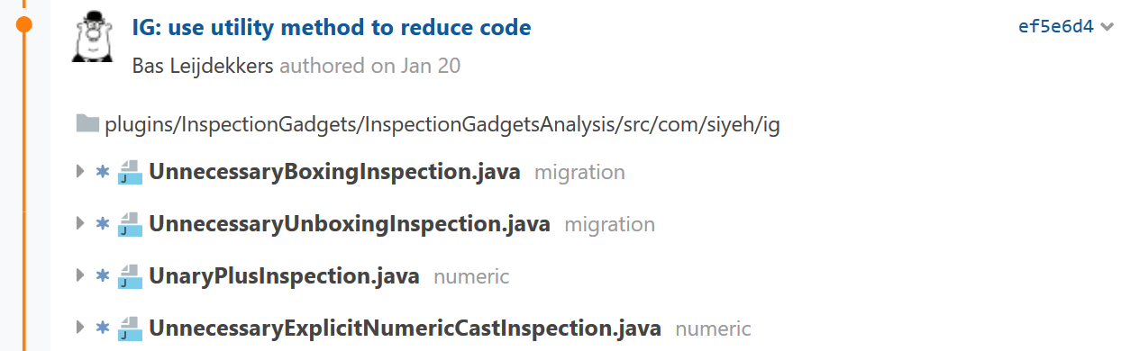The height and width of the screenshot is (351, 1121).
Task: Click modified asterisk on UnaryPlusInspection.java
Action: (103, 276)
